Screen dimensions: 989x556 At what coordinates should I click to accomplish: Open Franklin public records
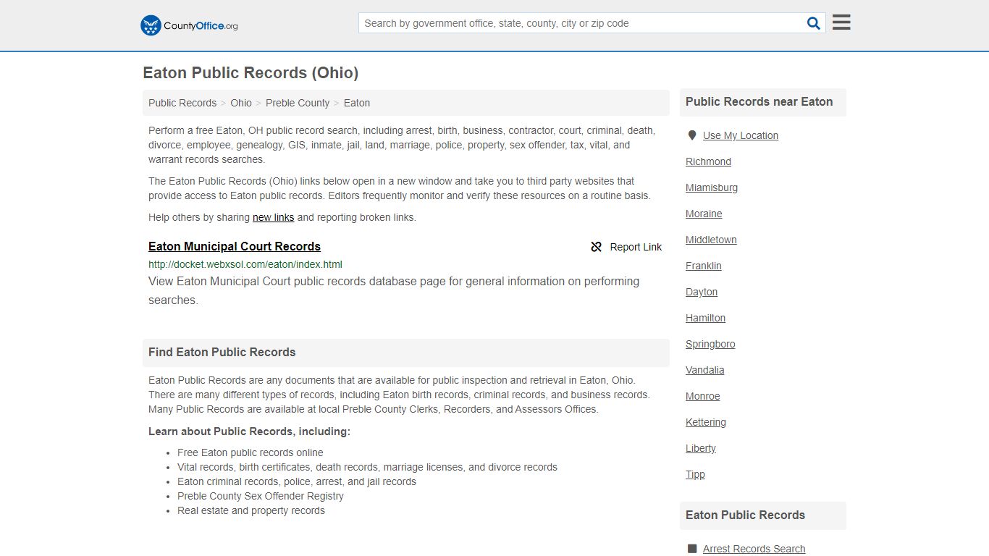click(x=704, y=266)
